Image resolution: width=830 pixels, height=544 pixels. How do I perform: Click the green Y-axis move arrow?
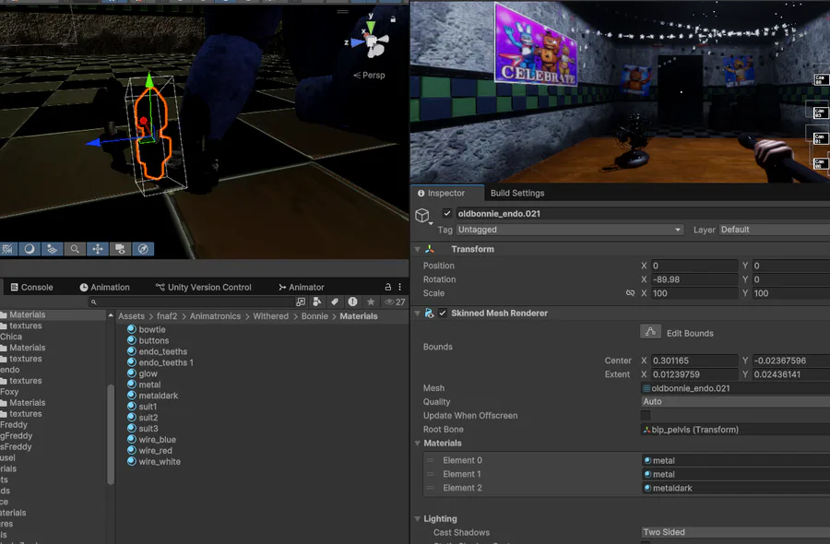pos(149,81)
